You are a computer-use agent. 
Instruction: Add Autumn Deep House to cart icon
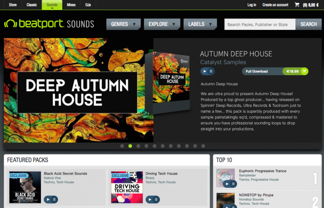304,71
